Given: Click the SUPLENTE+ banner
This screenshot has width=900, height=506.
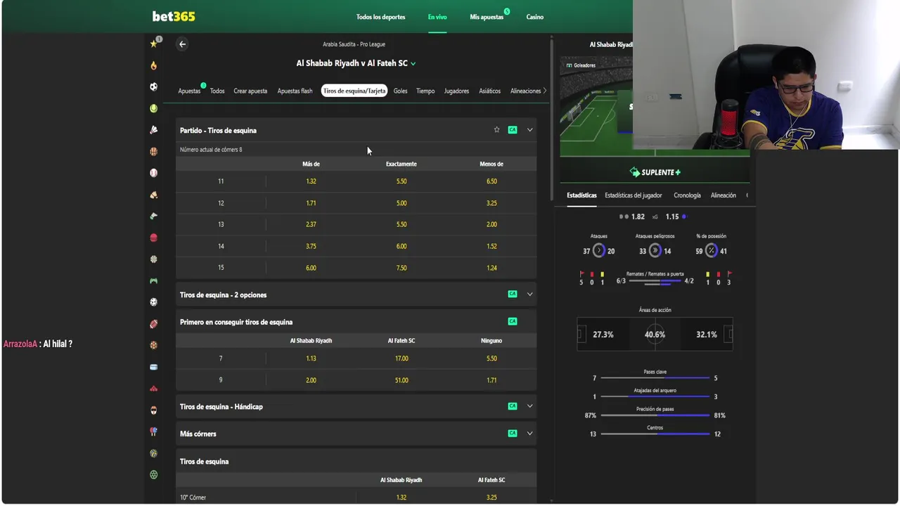Looking at the screenshot, I should point(655,172).
